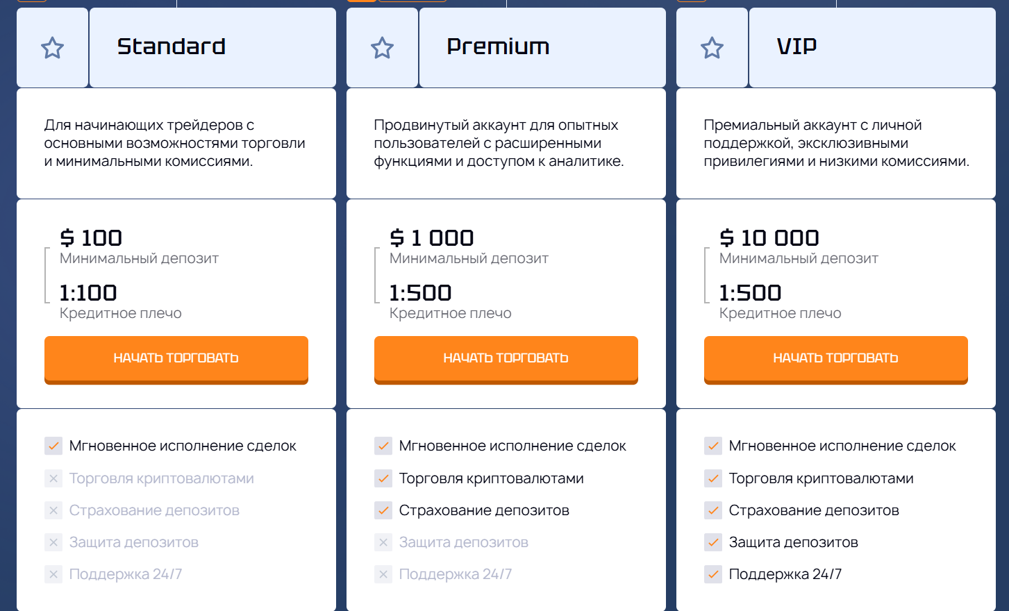
Task: Click the VIP plan title
Action: tap(797, 47)
